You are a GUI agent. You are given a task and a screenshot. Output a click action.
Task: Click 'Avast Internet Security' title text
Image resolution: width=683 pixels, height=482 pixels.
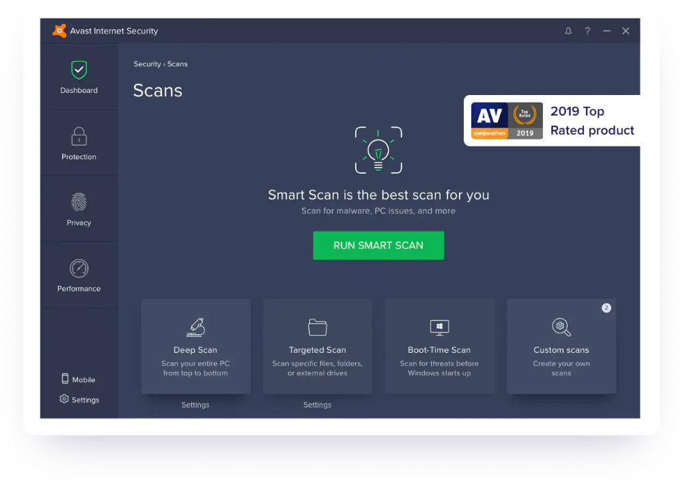click(x=114, y=31)
